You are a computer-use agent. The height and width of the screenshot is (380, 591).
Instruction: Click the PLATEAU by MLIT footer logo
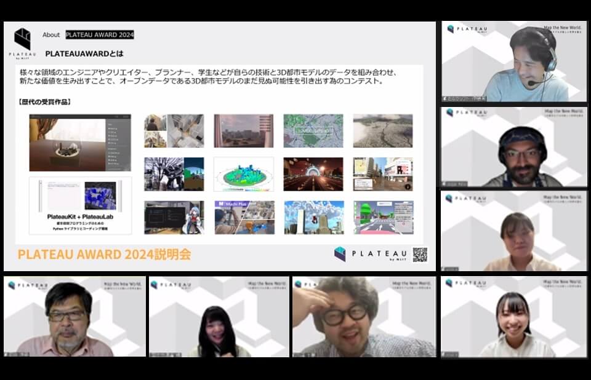[371, 254]
